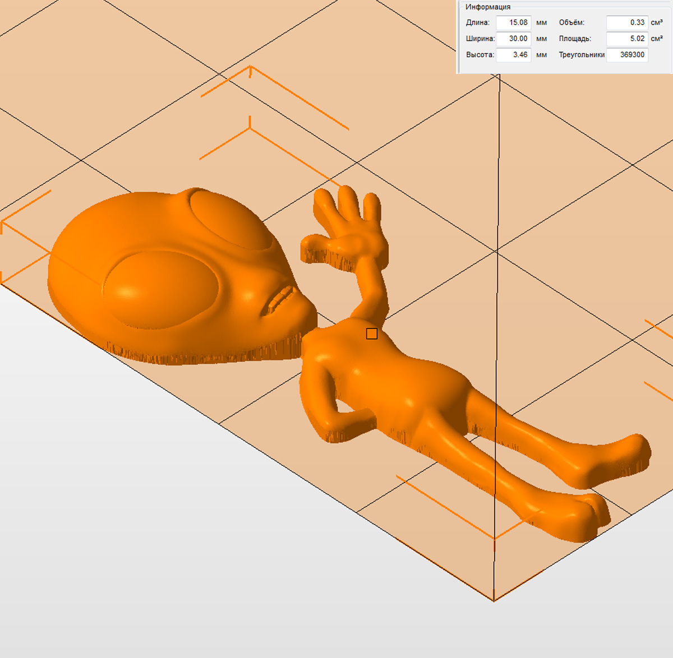The width and height of the screenshot is (673, 658).
Task: Click the orange corner bracket above the head
Action: [x=250, y=68]
